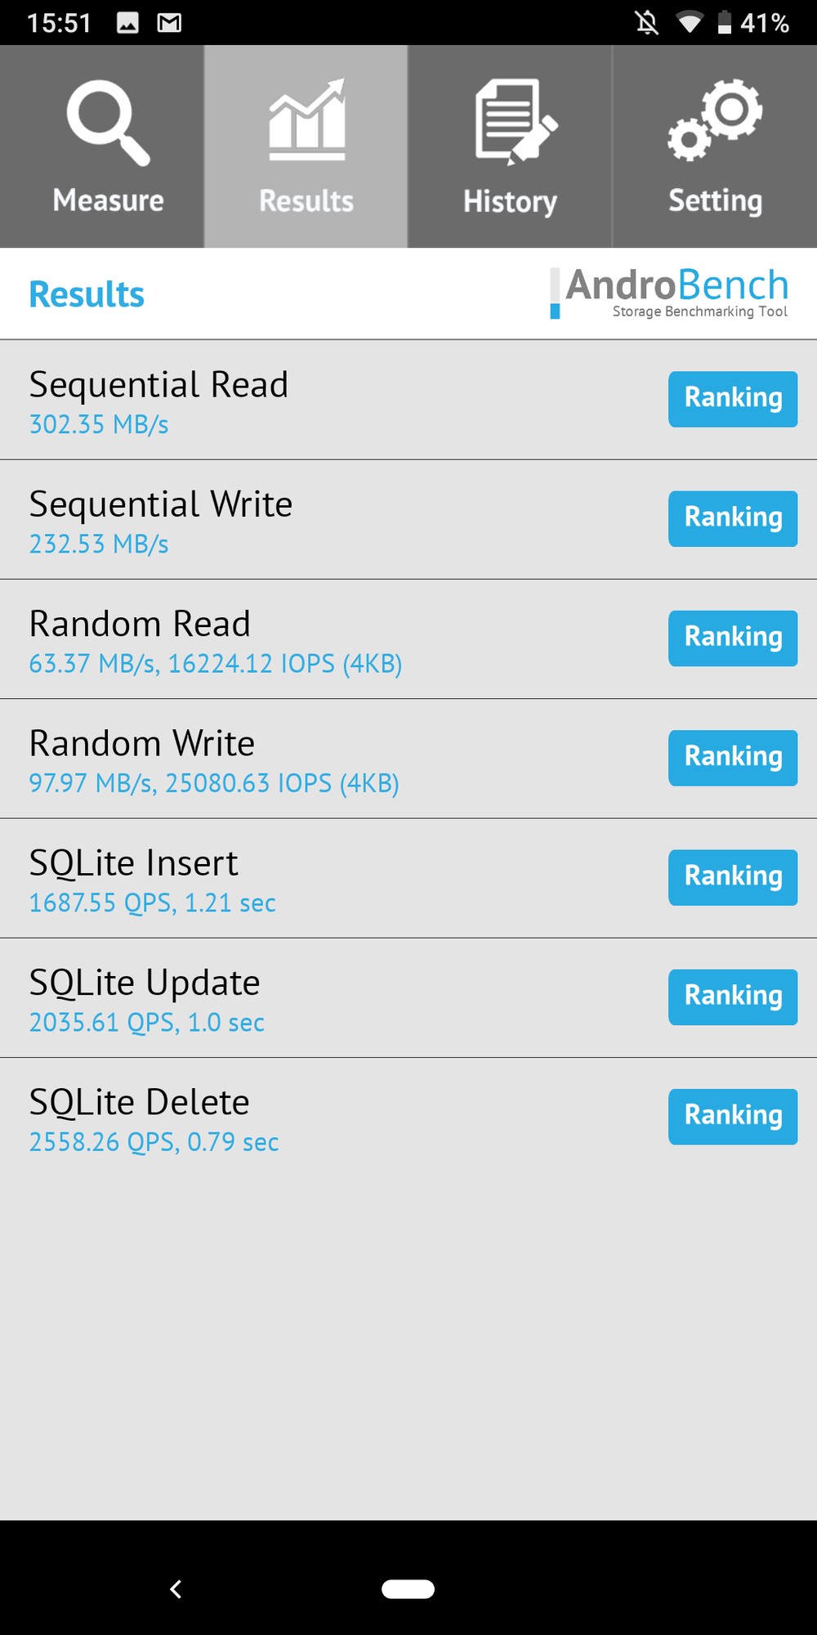The width and height of the screenshot is (817, 1635).
Task: Tap the muted notifications bell icon
Action: point(647,22)
